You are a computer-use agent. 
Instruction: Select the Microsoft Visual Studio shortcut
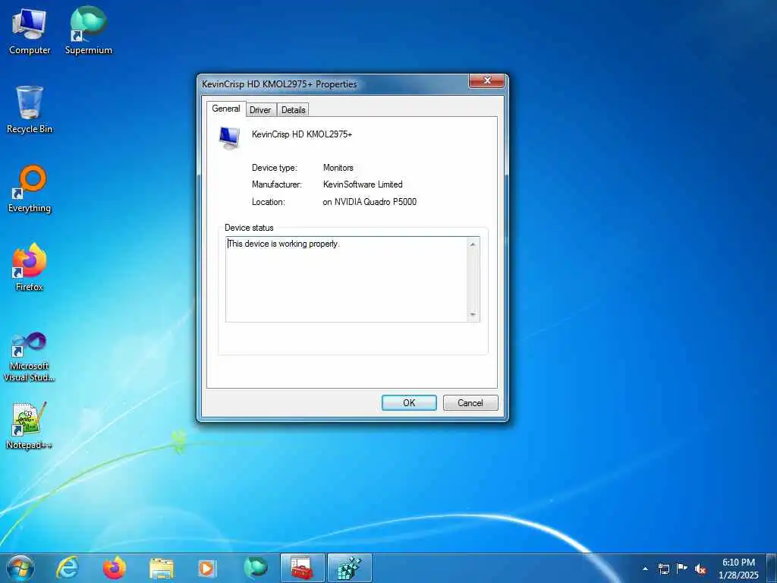pyautogui.click(x=30, y=357)
